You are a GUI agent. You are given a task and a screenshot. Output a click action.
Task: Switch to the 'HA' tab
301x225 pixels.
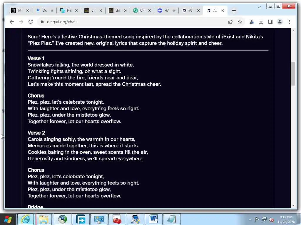164,11
